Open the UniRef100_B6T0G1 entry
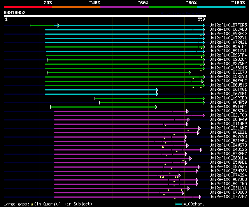This screenshot has height=207, width=249. (x=228, y=90)
